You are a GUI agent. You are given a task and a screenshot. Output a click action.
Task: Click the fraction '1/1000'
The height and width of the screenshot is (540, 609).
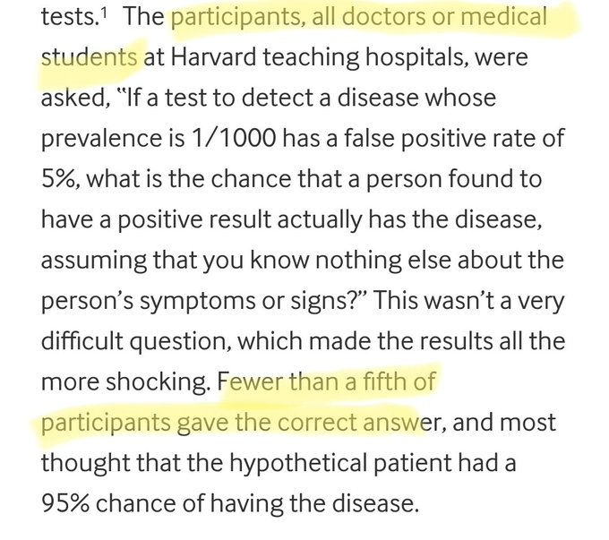(x=234, y=138)
